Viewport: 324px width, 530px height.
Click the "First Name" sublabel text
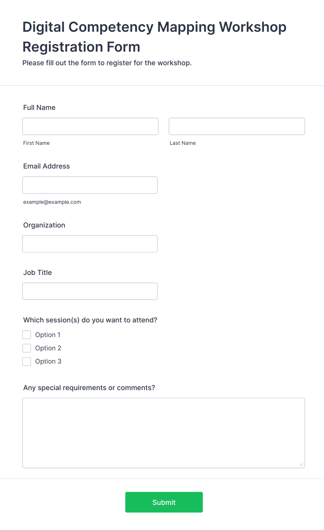pyautogui.click(x=37, y=143)
